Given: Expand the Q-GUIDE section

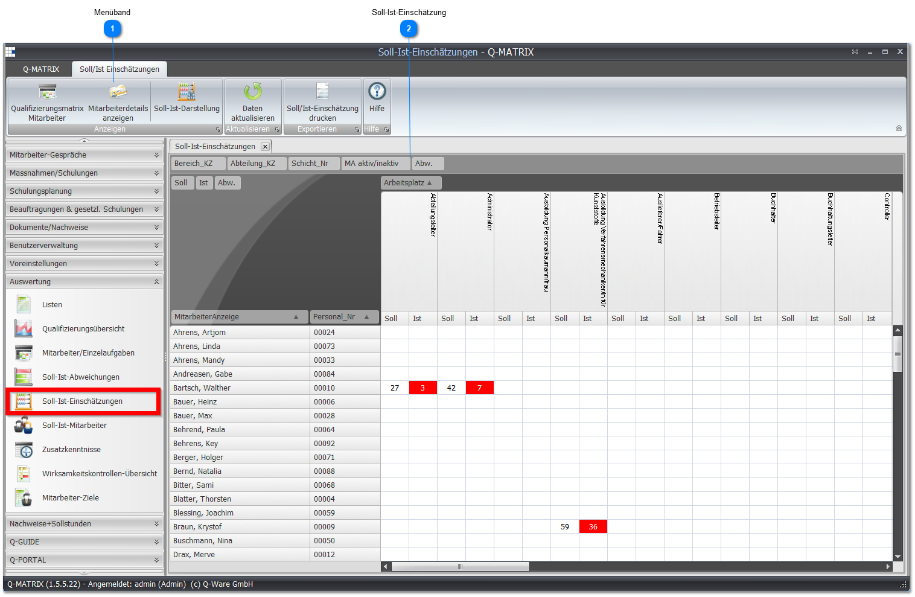Looking at the screenshot, I should (84, 542).
